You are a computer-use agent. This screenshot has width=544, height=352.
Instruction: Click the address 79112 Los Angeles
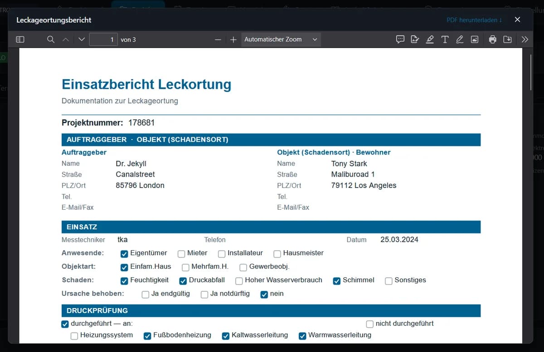tap(364, 185)
